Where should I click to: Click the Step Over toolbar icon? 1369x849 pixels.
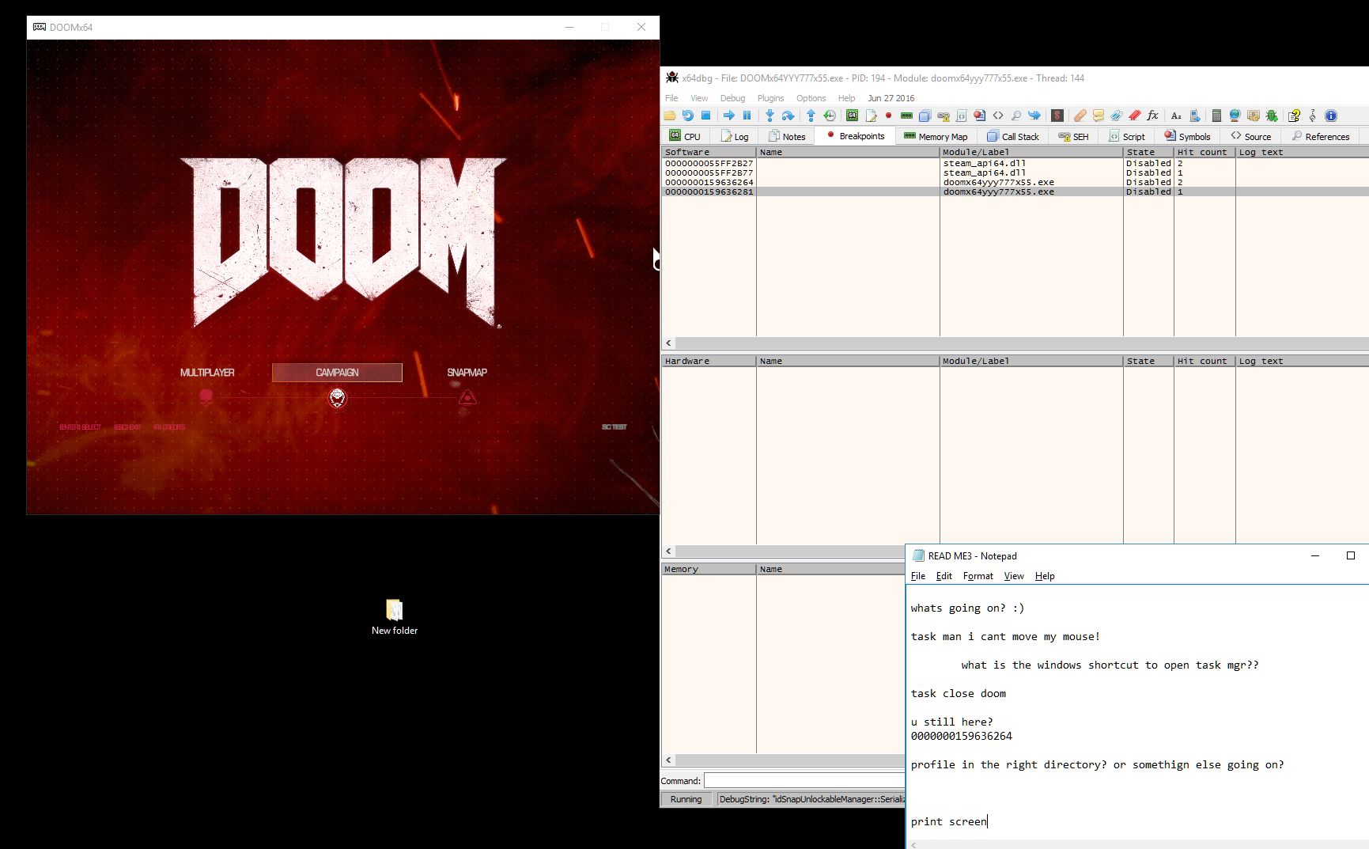788,116
